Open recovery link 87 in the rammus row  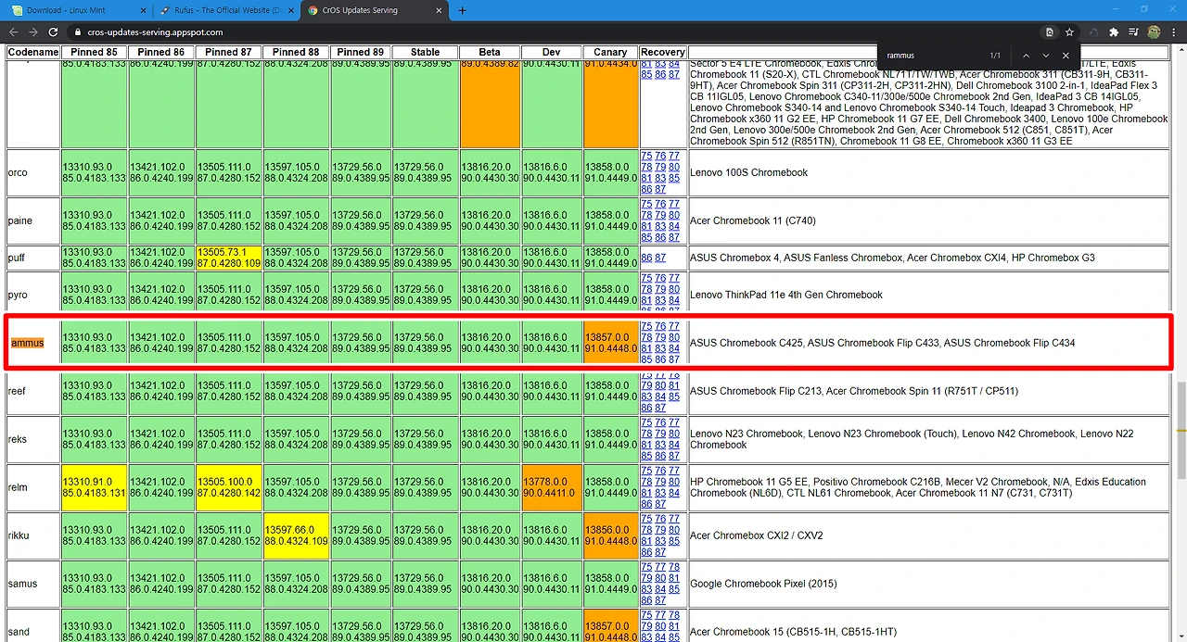674,359
